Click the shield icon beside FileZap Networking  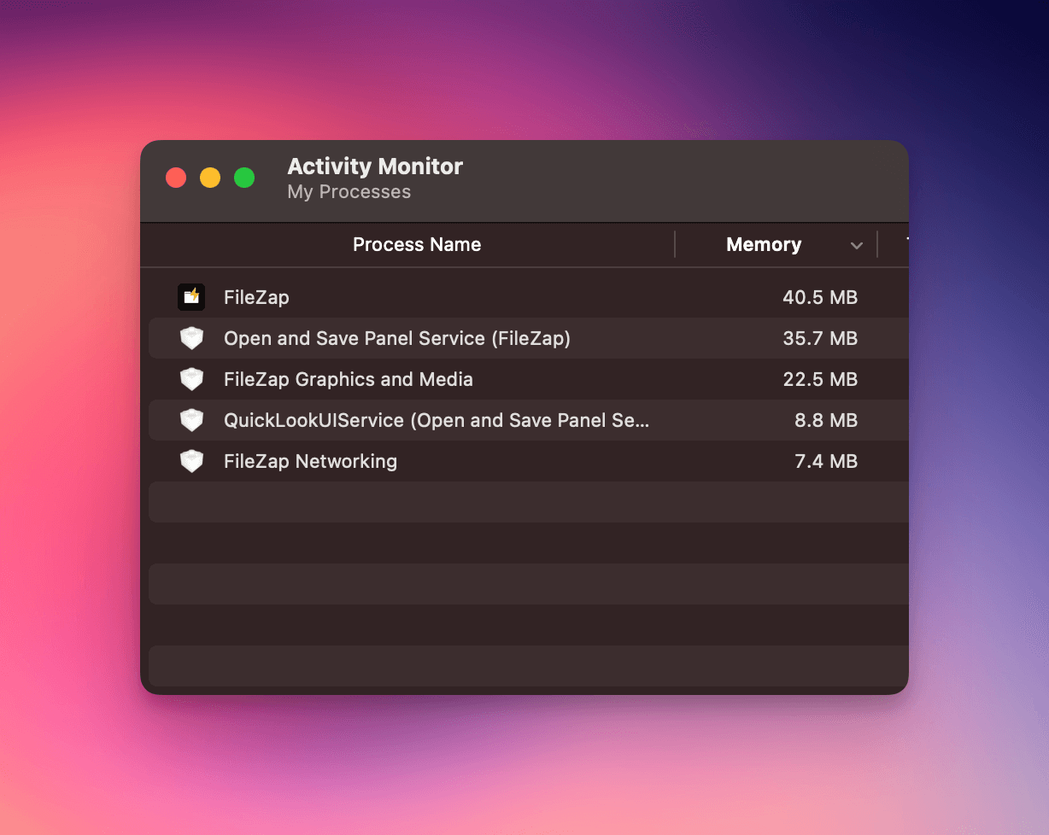coord(191,461)
